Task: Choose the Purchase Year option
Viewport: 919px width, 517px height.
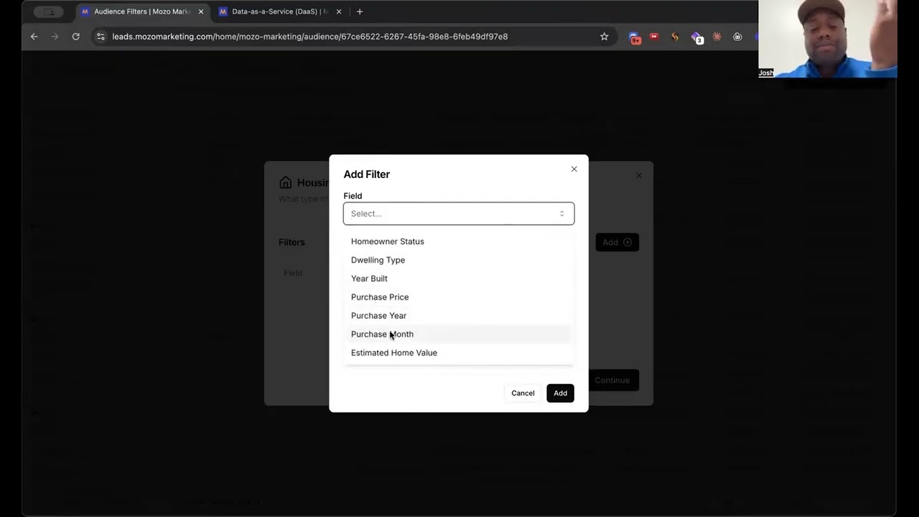Action: (458, 316)
